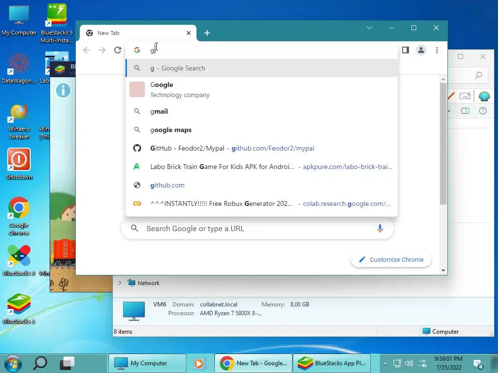Screen dimensions: 498x373
Task: Click the Chrome scrollbar up arrow
Action: (x=443, y=79)
